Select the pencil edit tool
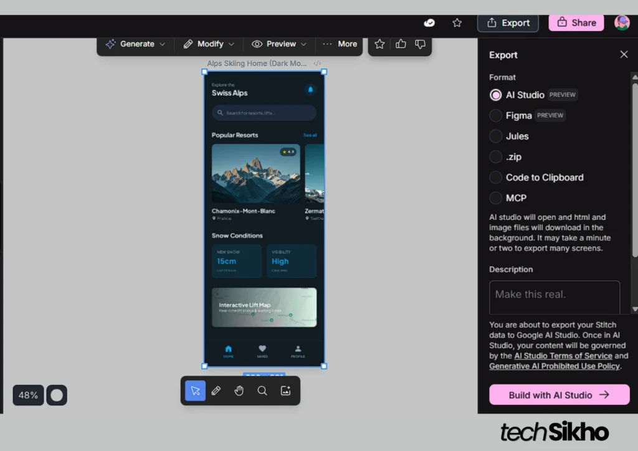This screenshot has height=451, width=638. (216, 391)
